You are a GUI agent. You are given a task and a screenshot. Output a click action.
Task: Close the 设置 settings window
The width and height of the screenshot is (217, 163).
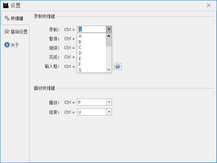(x=209, y=5)
